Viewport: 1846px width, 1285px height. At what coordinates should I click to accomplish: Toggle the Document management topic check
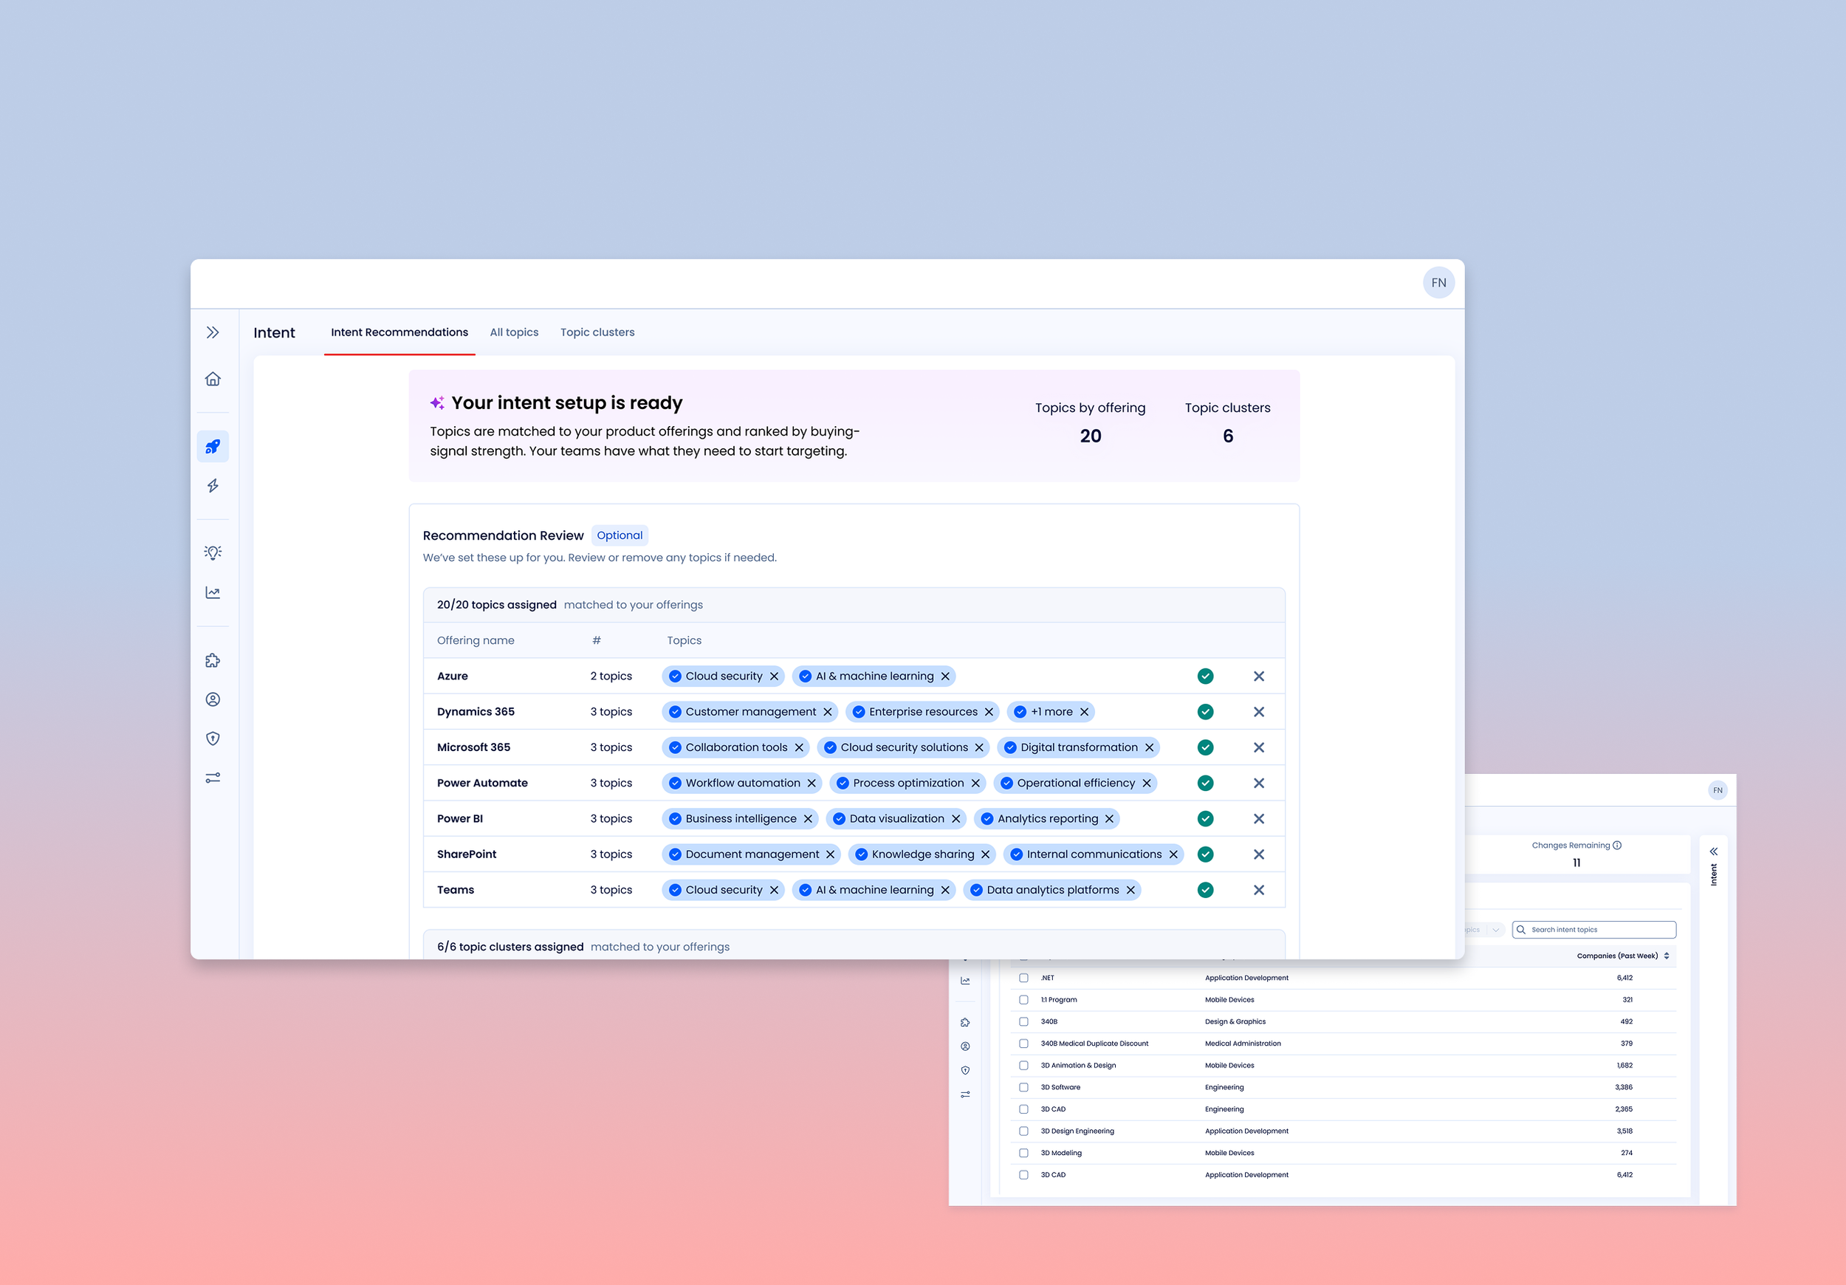pyautogui.click(x=675, y=854)
